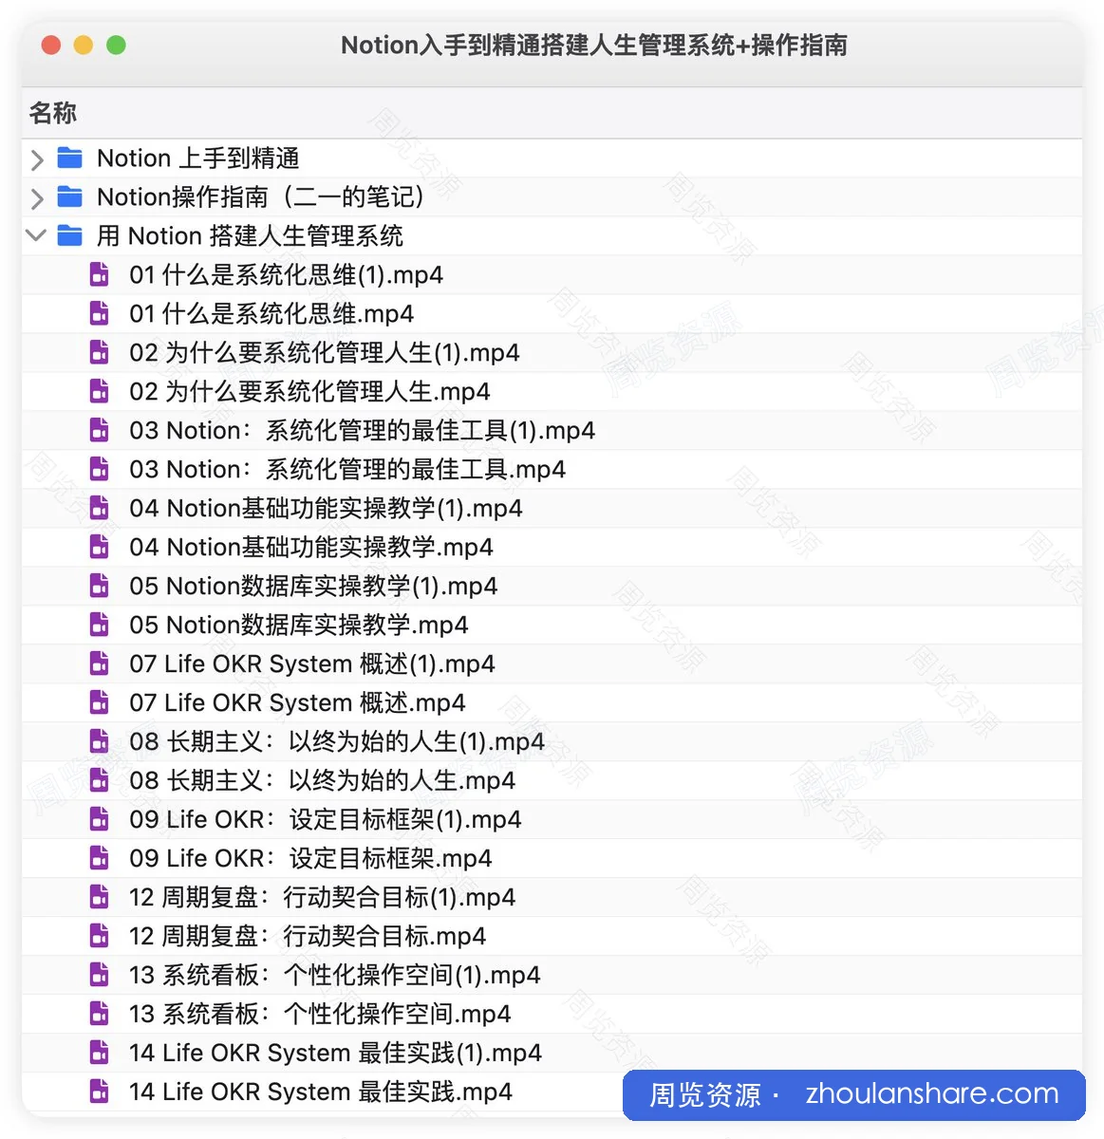
Task: Click video icon of "08 长期主义：以终为始的人生.mp4"
Action: [99, 780]
